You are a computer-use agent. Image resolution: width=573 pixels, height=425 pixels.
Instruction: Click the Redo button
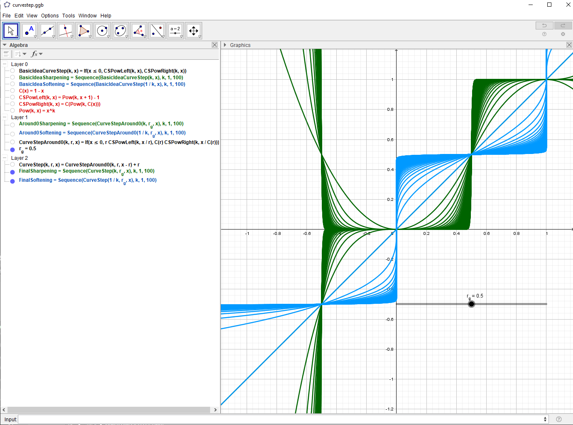point(563,25)
